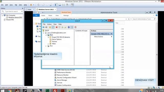Click VMware manage snapshots icon
164x92 pixels.
point(51,5)
